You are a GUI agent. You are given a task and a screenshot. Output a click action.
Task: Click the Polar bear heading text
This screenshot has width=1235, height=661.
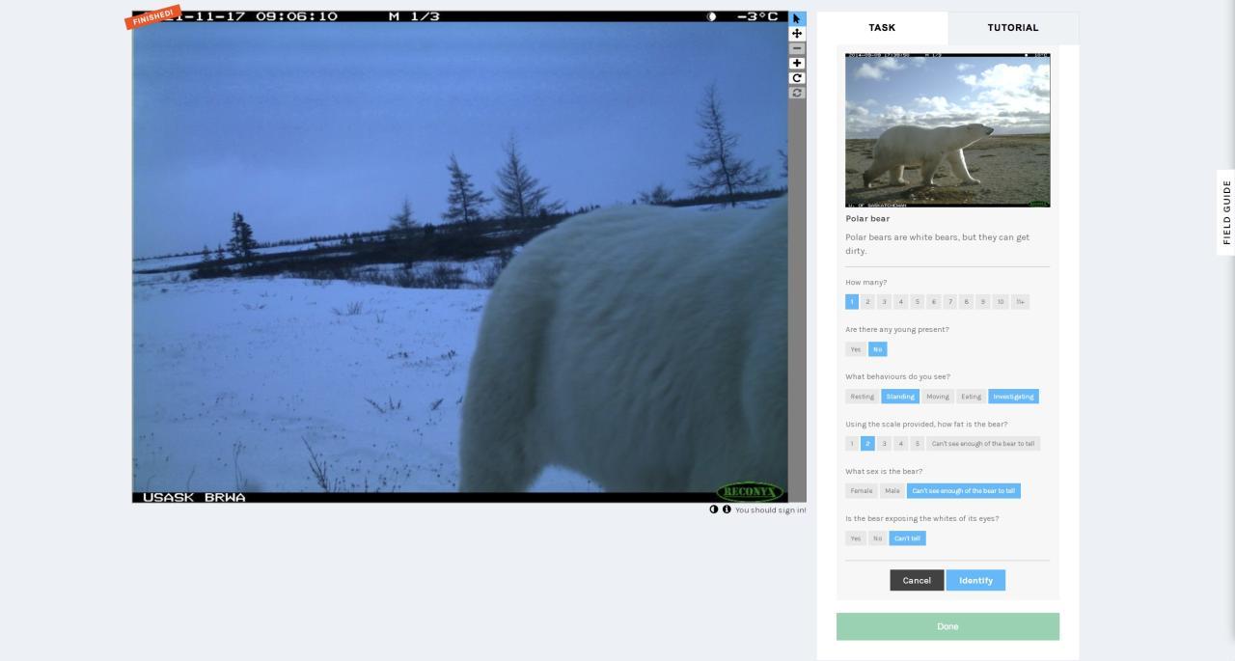(x=867, y=219)
